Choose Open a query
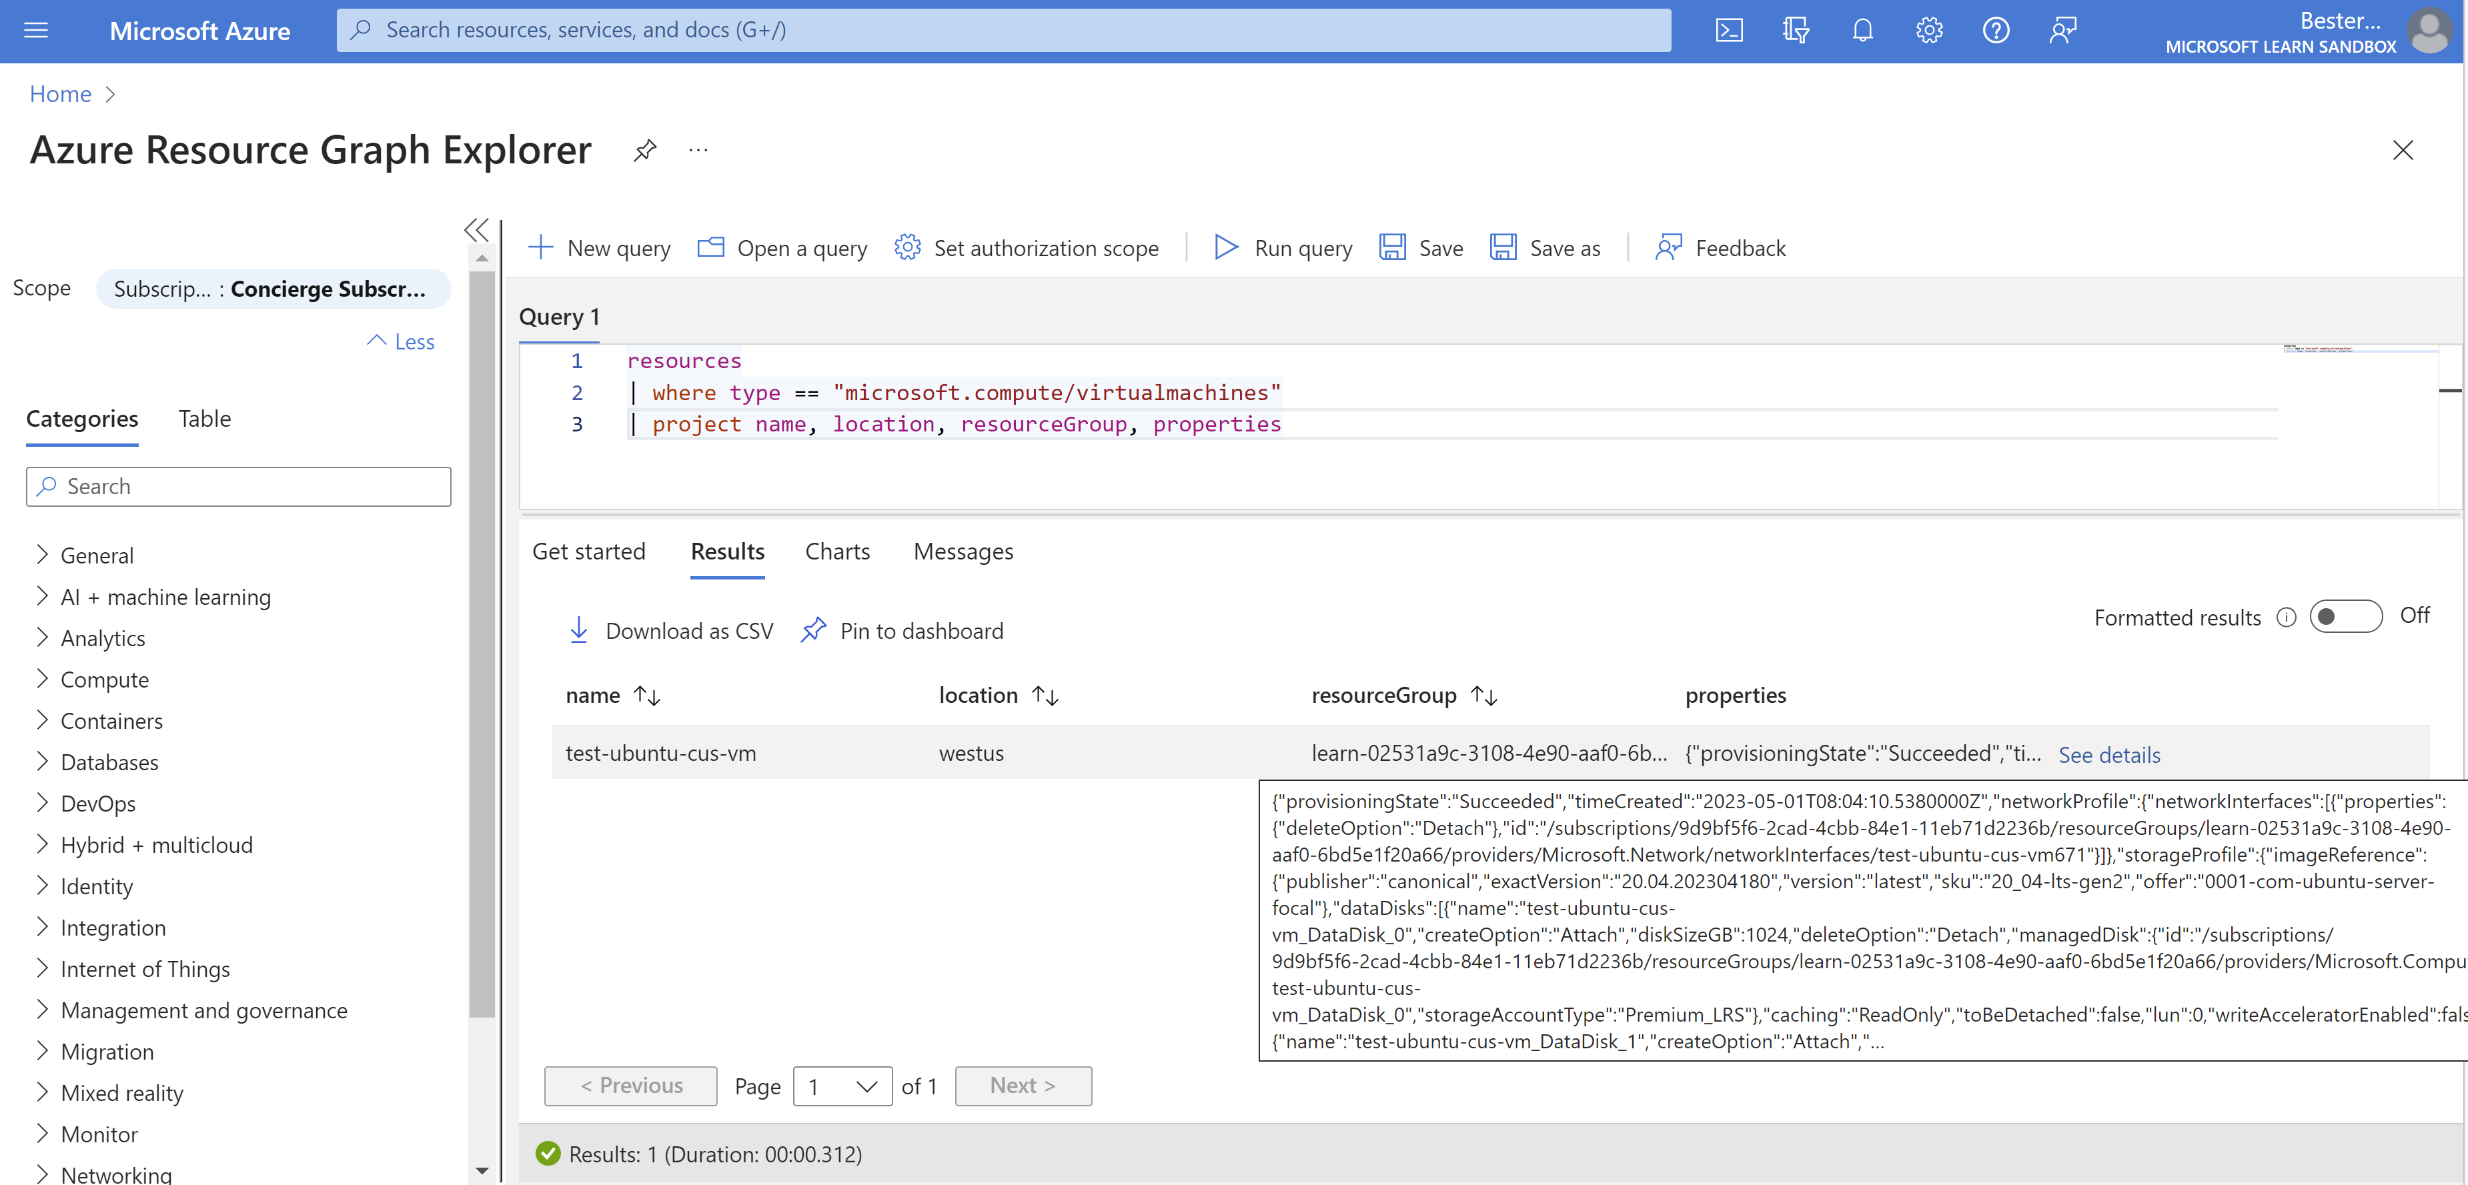The image size is (2468, 1185). pyautogui.click(x=782, y=248)
